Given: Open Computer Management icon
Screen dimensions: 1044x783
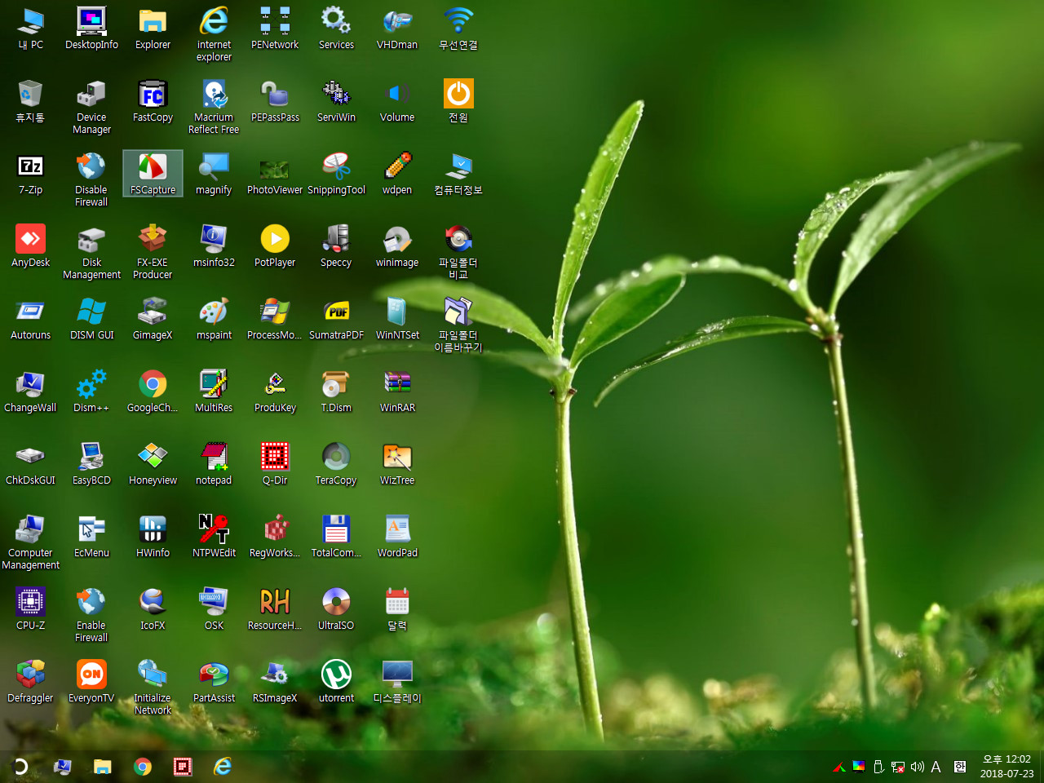Looking at the screenshot, I should pos(30,542).
